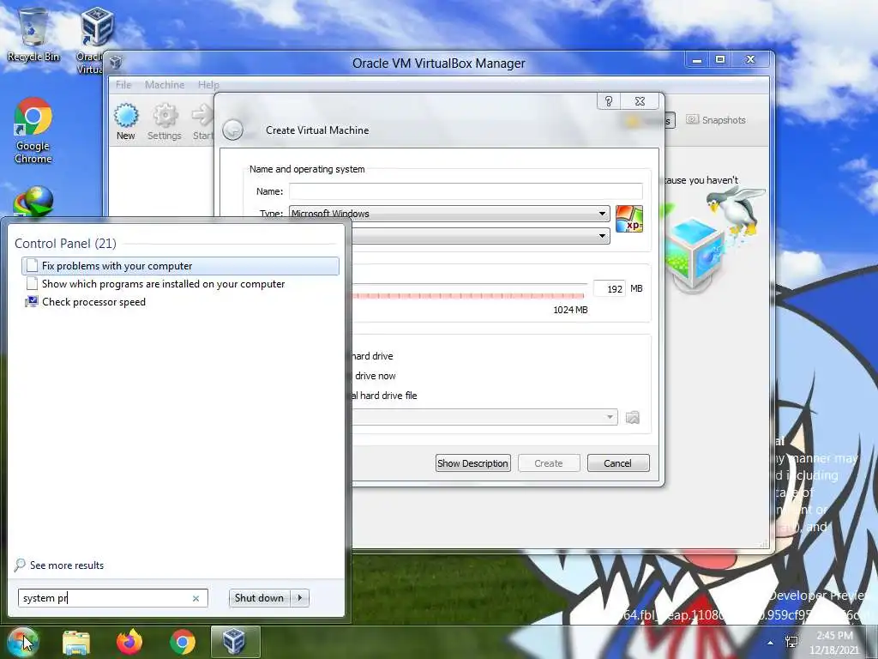
Task: Click the folder browse icon beside hard drive dropdown
Action: click(633, 418)
